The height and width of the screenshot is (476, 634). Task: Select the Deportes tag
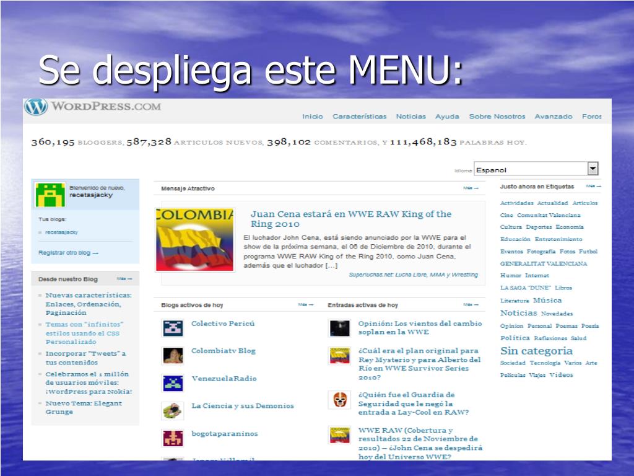(x=539, y=227)
